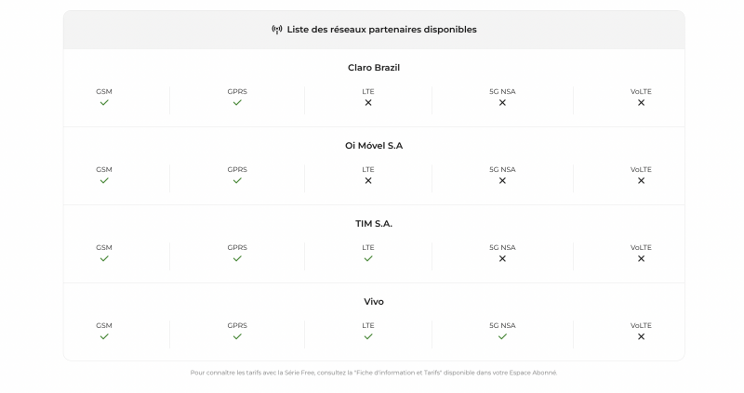Click the 5G NSA cross under TIM S.A.
This screenshot has width=744, height=393.
pyautogui.click(x=502, y=258)
